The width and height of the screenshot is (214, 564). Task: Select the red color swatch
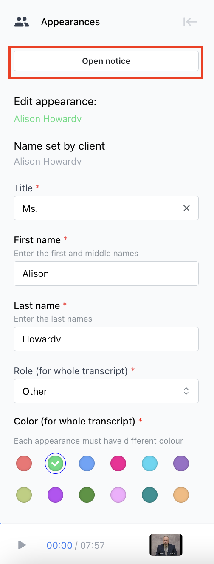pos(24,463)
